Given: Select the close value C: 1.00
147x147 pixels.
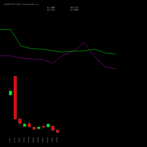Looking at the screenshot, I should (51, 8).
